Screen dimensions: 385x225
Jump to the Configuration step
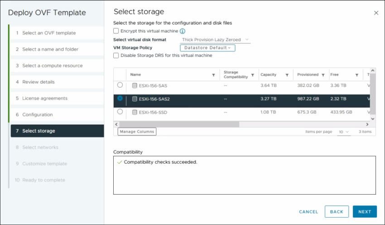[38, 115]
